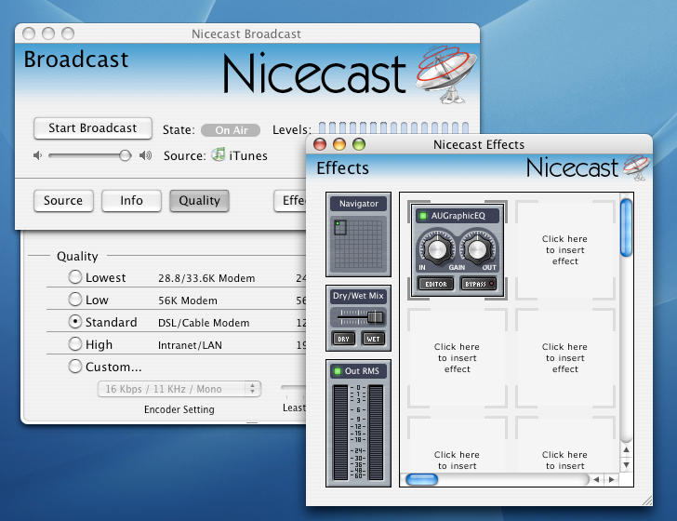Screen dimensions: 677x521
Task: Zoom the Nicecast Effects window
Action: (359, 144)
